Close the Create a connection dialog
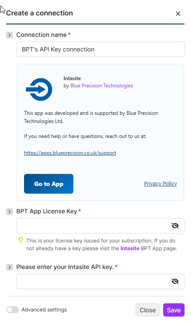The width and height of the screenshot is (191, 323). tap(178, 14)
